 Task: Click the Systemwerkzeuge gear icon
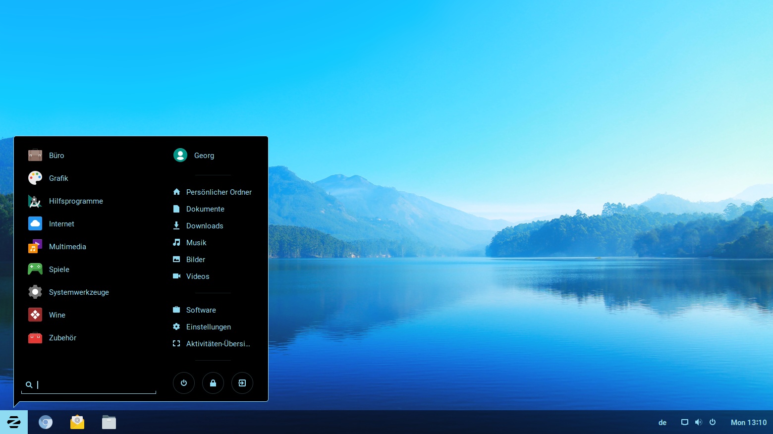(x=35, y=292)
